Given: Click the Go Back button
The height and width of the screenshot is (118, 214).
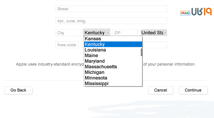Looking at the screenshot, I should pos(18,90).
